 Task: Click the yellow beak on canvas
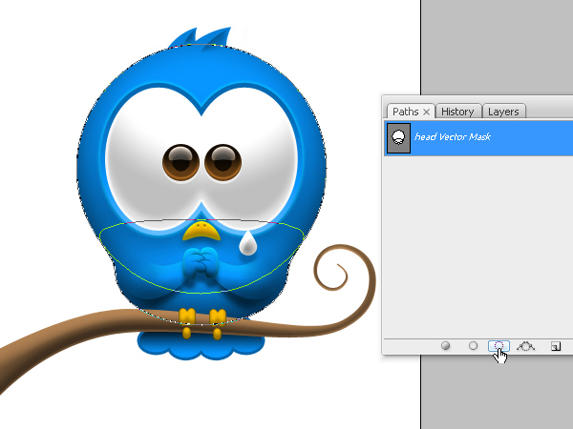click(x=202, y=231)
